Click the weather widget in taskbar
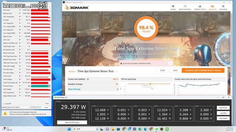 pyautogui.click(x=7, y=129)
